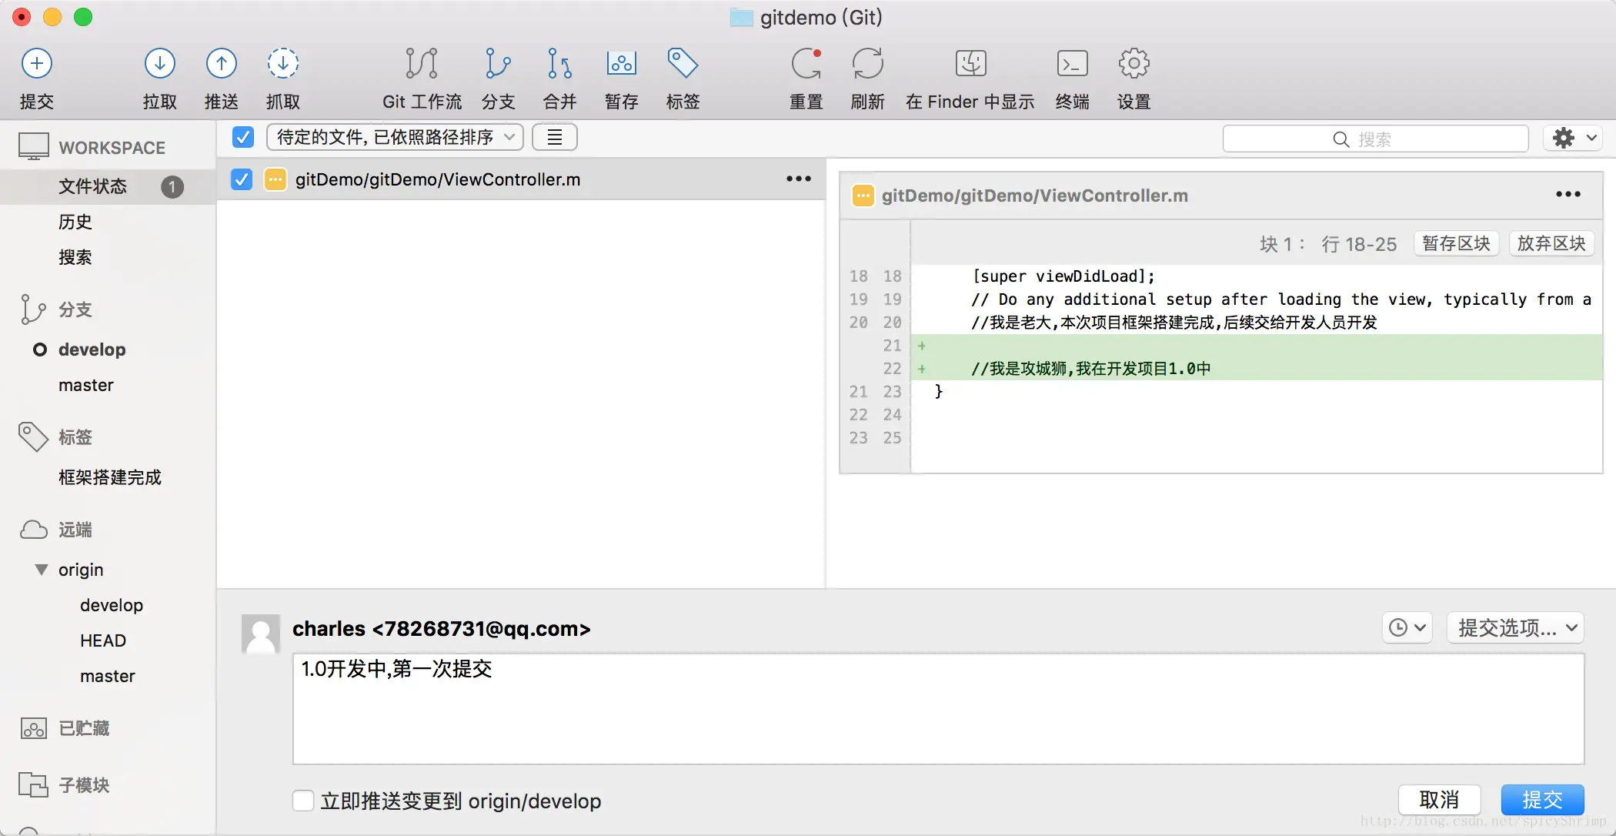The width and height of the screenshot is (1616, 836).
Task: Enable push changes immediately to origin/develop
Action: [x=303, y=801]
